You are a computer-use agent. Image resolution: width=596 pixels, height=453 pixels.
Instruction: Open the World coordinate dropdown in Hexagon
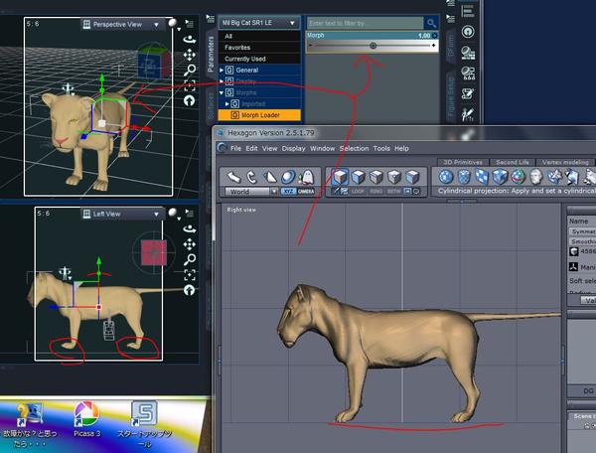(251, 192)
